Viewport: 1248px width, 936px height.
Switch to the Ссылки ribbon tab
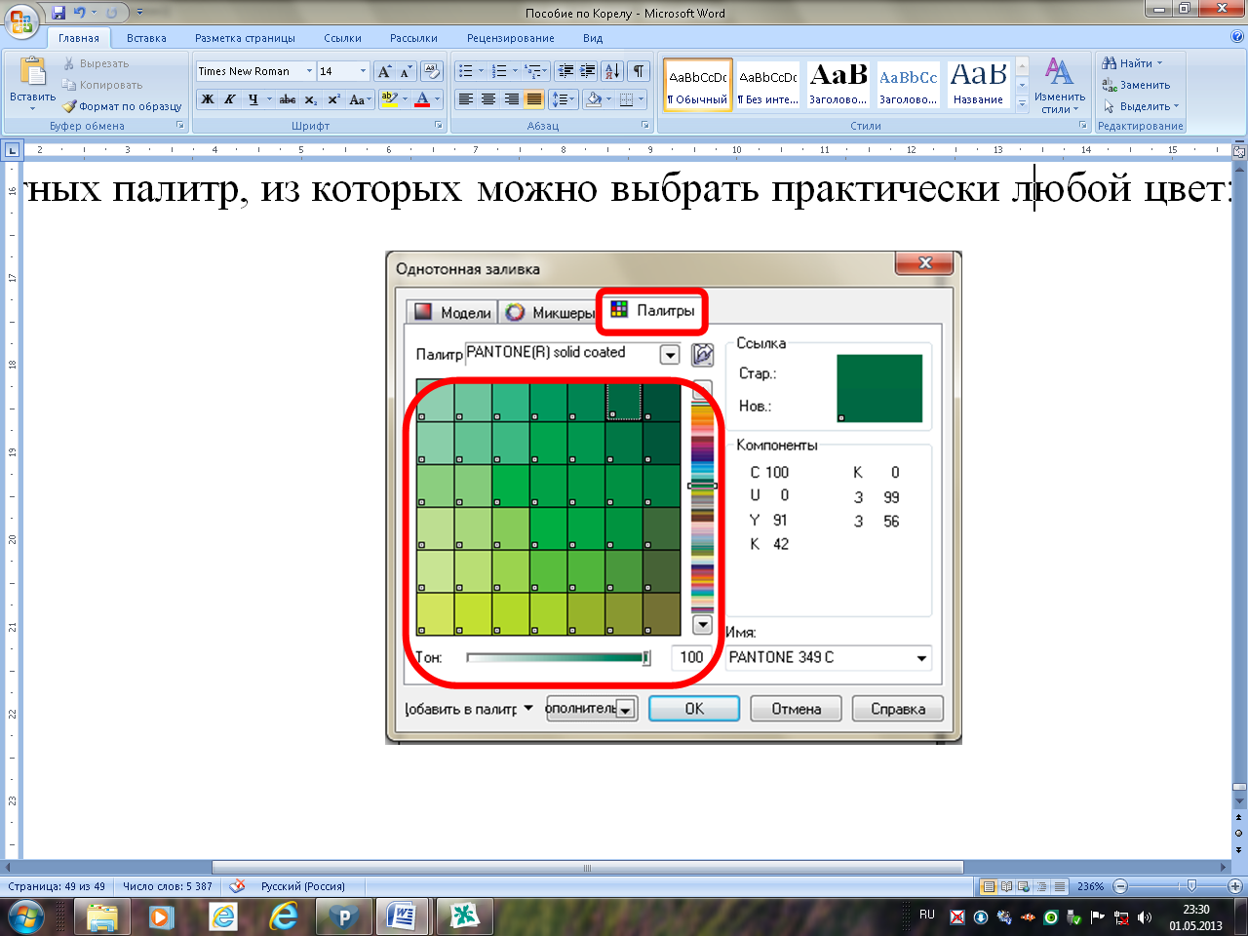(x=342, y=38)
